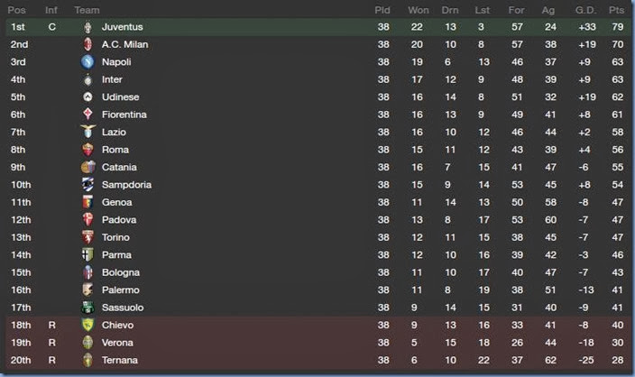Open the Udinese team link
This screenshot has width=635, height=377.
tap(121, 97)
